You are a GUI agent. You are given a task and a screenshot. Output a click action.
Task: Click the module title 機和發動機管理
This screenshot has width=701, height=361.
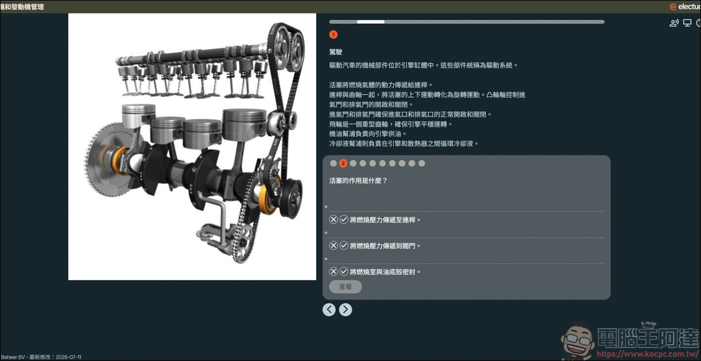pyautogui.click(x=22, y=7)
